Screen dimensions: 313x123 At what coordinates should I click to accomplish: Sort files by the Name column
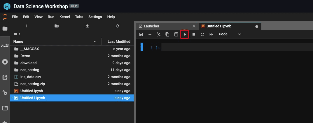(55, 41)
